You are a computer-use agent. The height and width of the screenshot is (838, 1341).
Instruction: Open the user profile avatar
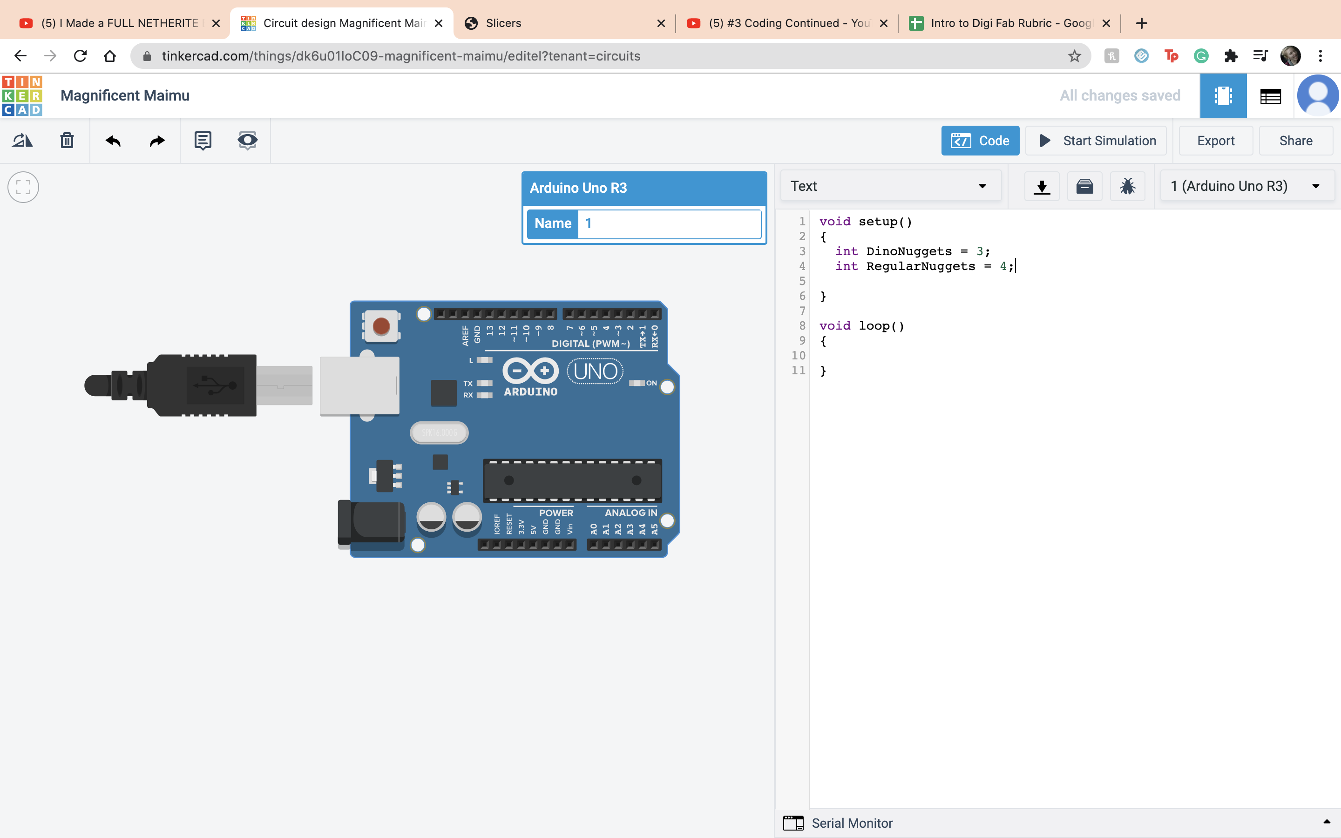tap(1317, 96)
